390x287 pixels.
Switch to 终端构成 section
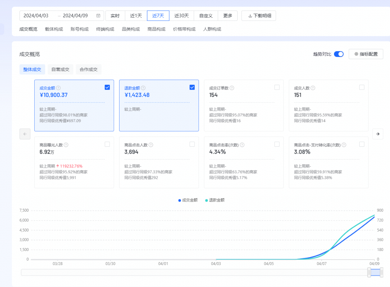[x=105, y=29]
